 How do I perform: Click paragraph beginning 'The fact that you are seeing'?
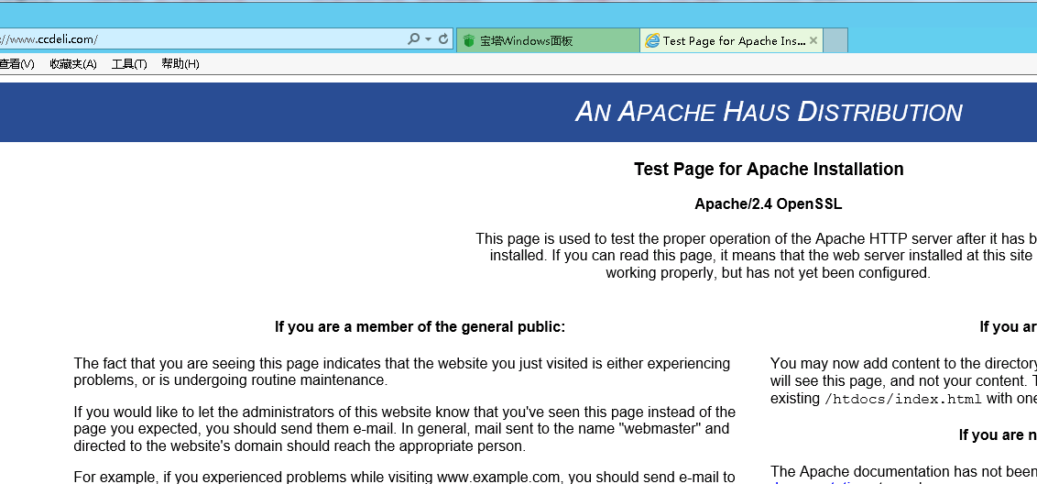pos(402,372)
